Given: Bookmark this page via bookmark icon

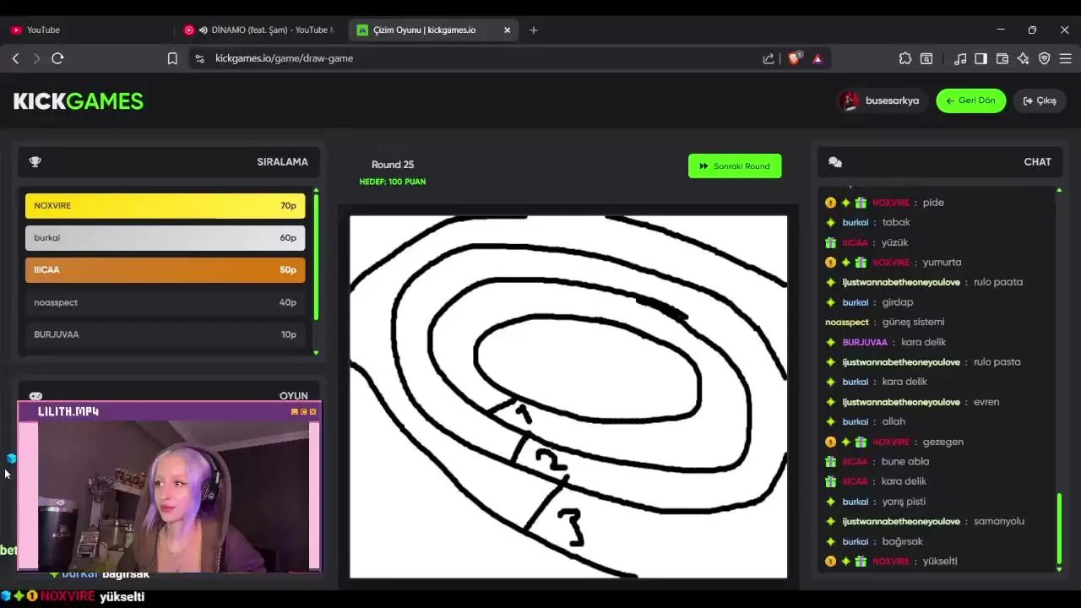Looking at the screenshot, I should pos(172,58).
